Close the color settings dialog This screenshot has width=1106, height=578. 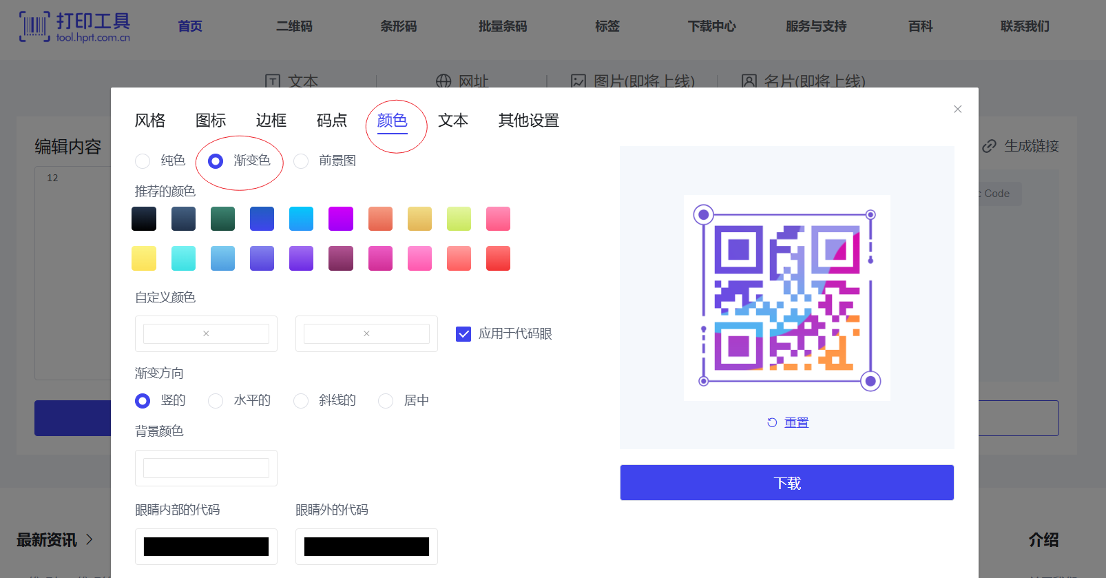tap(957, 109)
